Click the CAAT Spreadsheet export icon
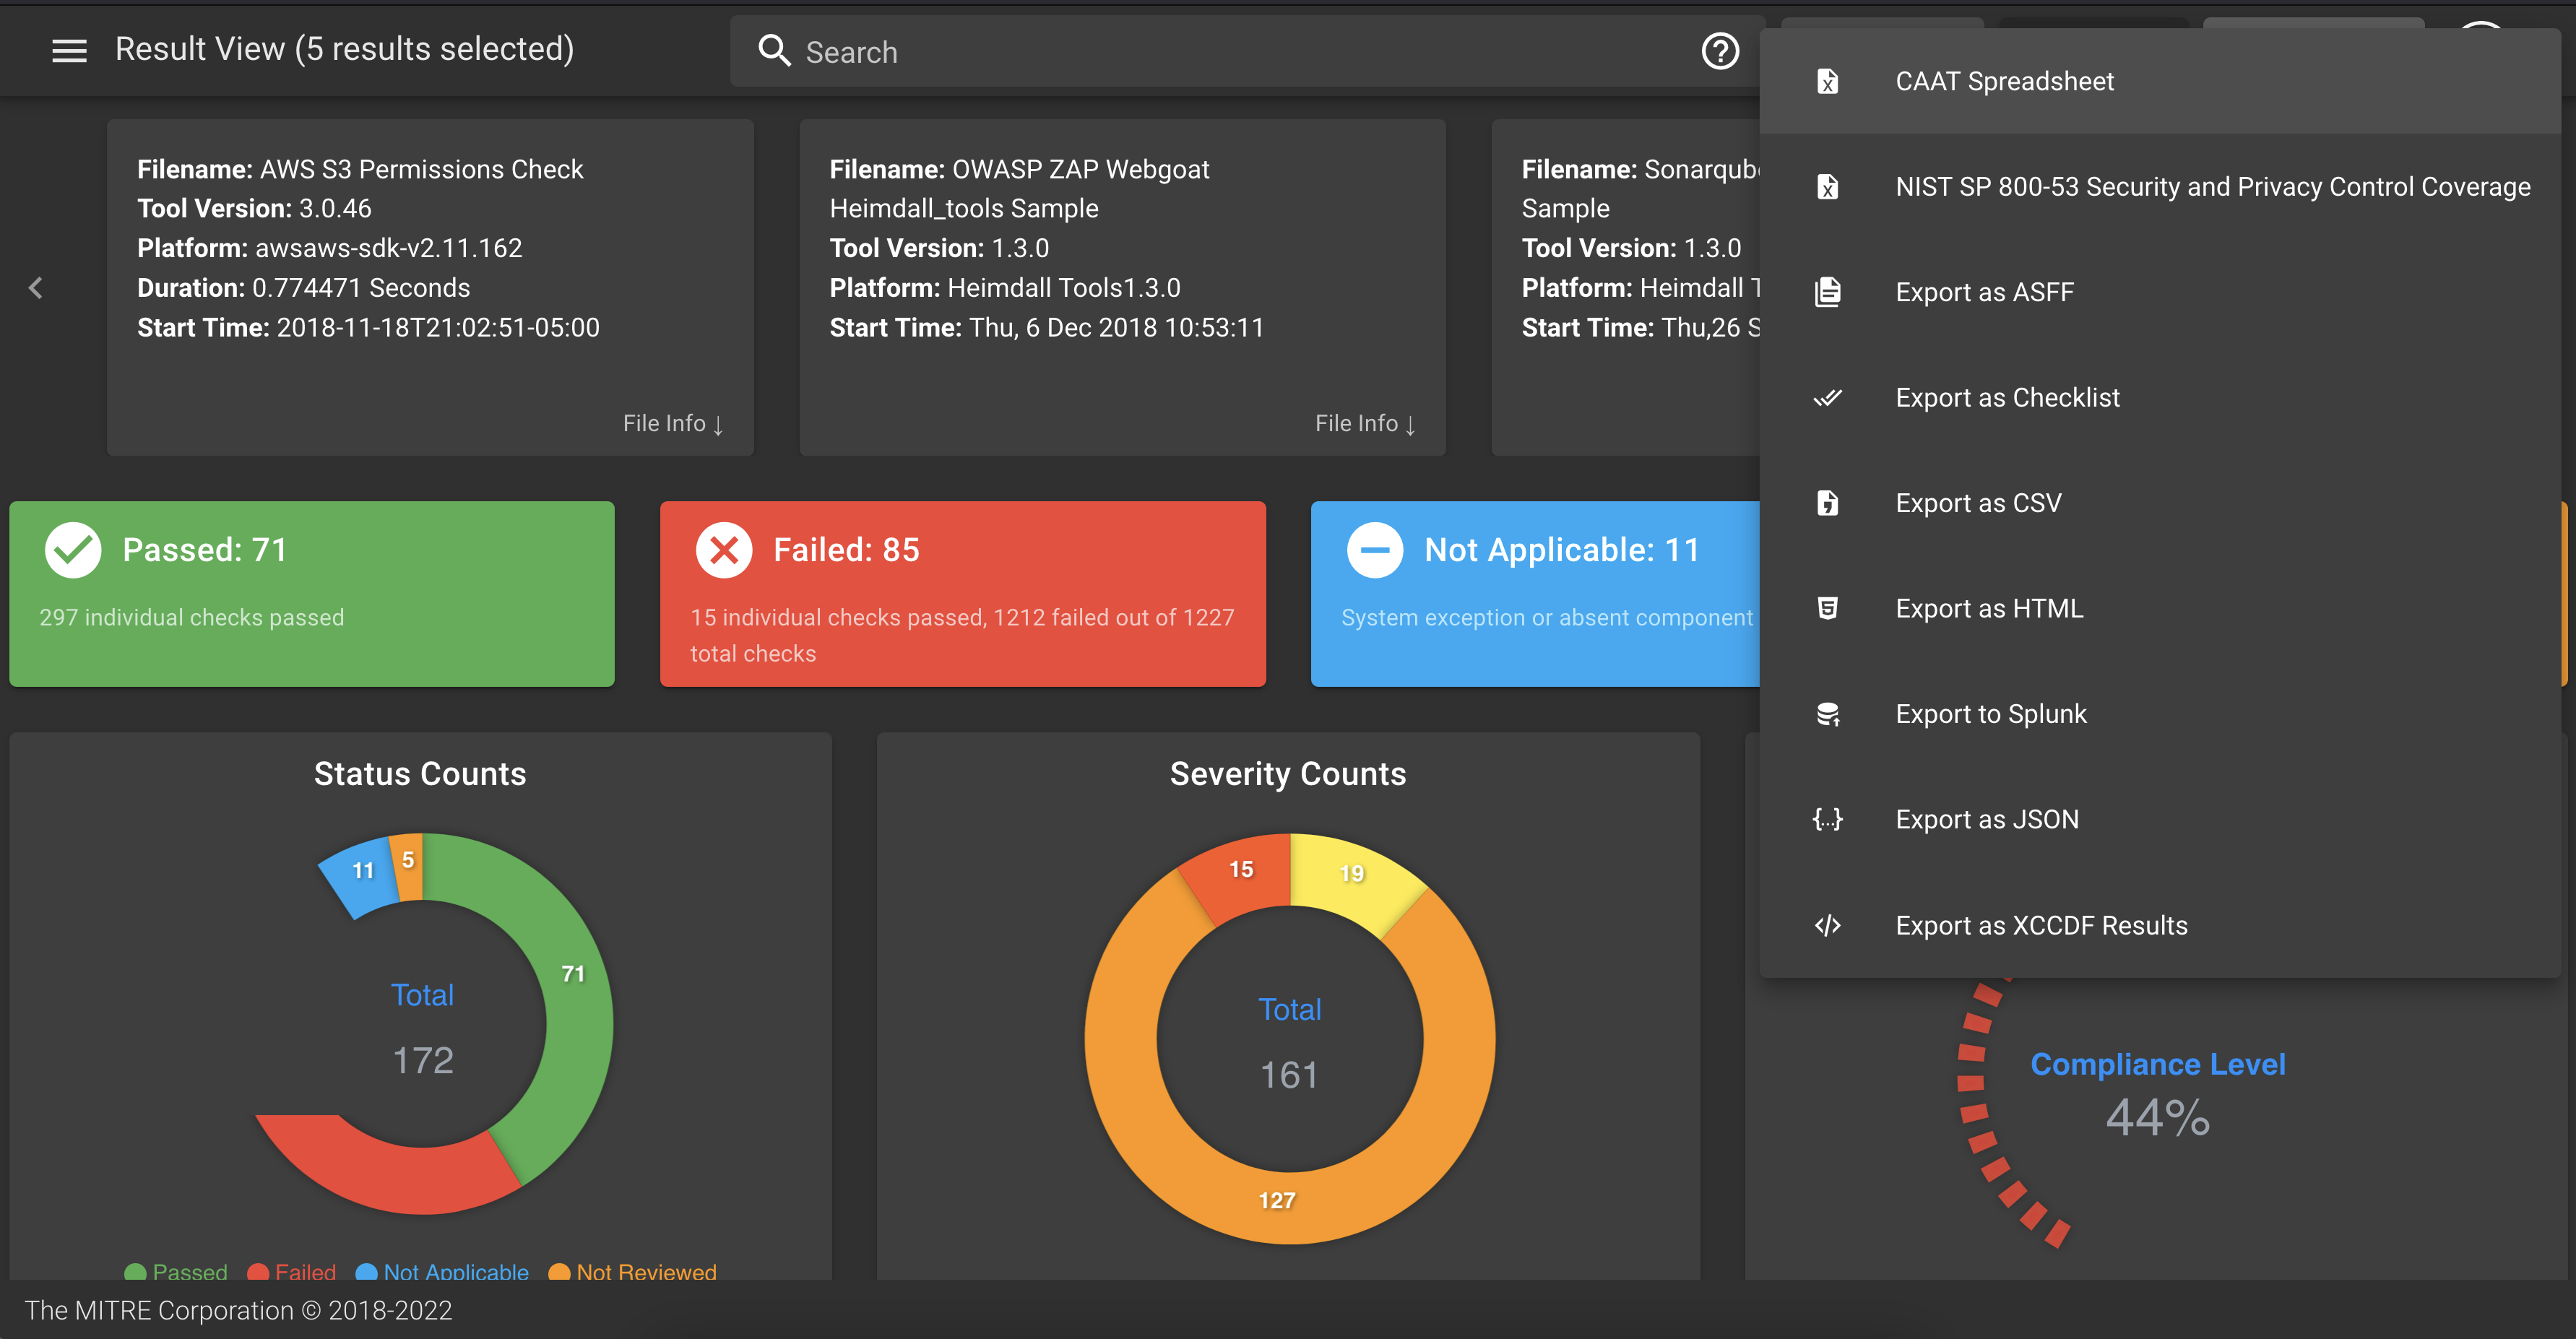2576x1339 pixels. (1828, 80)
